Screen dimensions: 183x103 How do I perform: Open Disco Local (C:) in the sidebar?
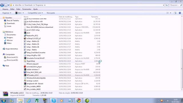12,57
